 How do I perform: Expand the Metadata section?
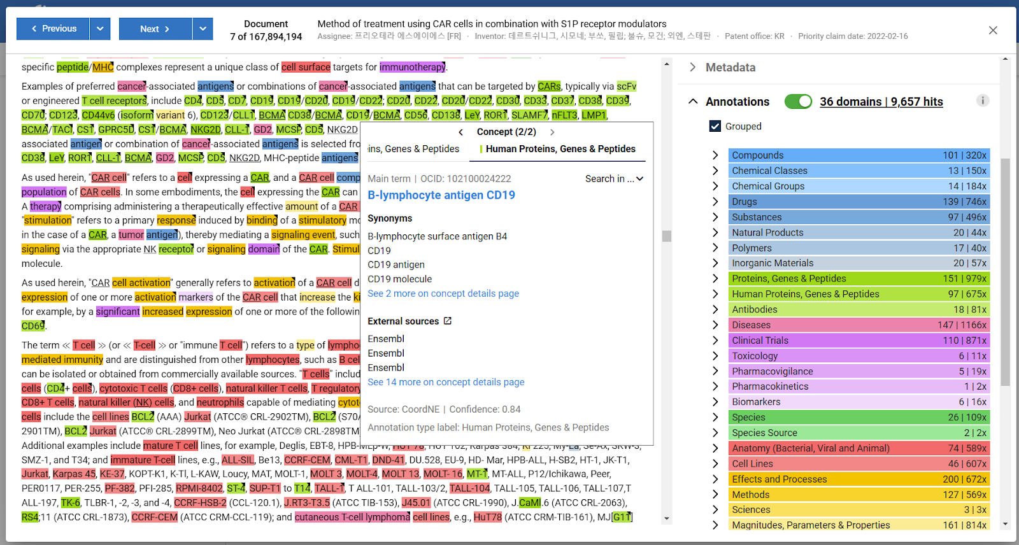coord(693,67)
